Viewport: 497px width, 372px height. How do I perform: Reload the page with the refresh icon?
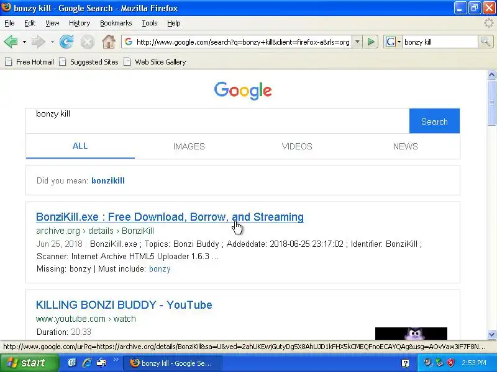coord(66,42)
